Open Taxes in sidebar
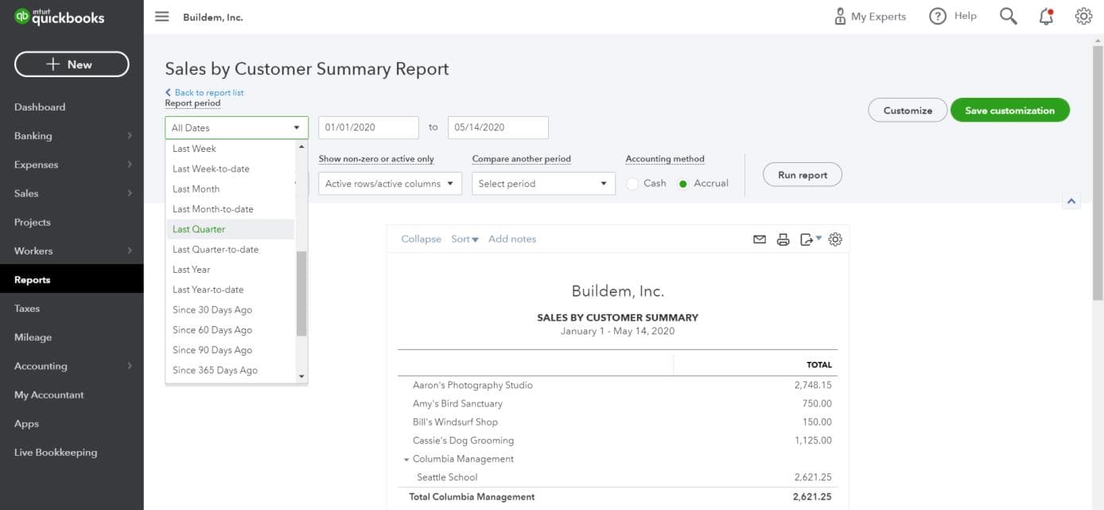The height and width of the screenshot is (510, 1104). coord(72,309)
